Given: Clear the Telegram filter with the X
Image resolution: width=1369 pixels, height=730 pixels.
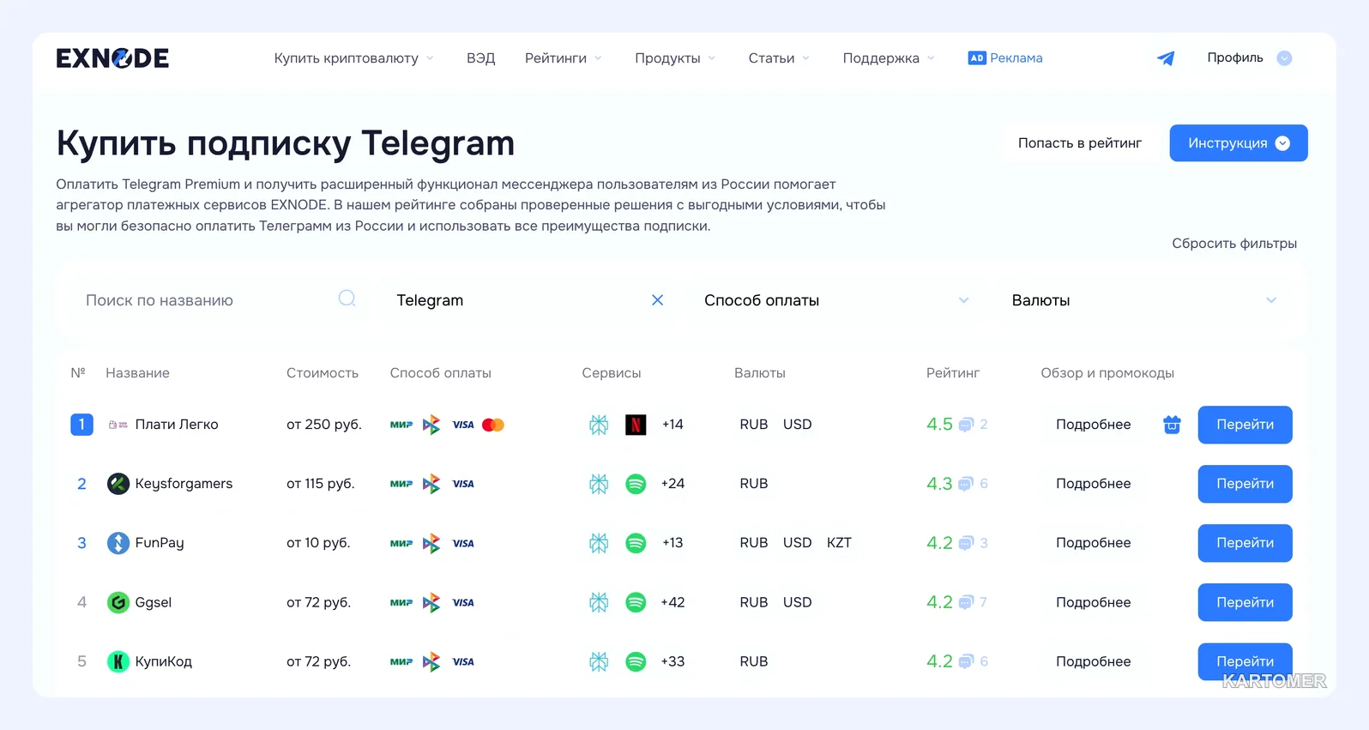Looking at the screenshot, I should point(657,300).
